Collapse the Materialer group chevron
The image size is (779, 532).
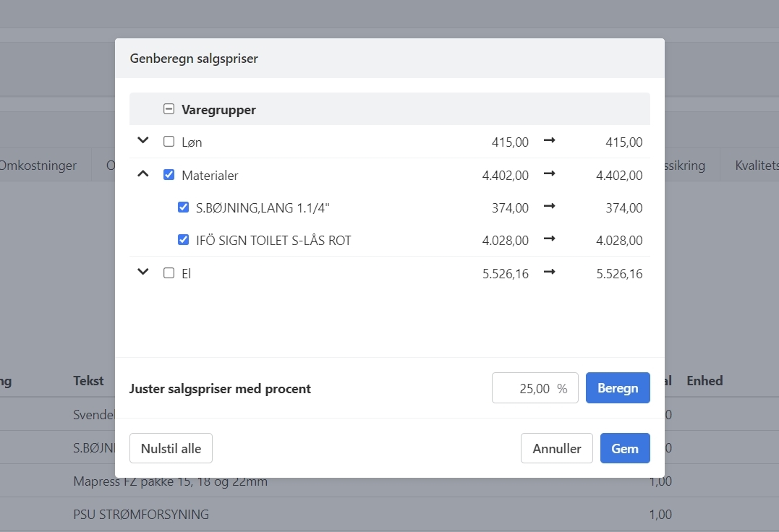142,173
